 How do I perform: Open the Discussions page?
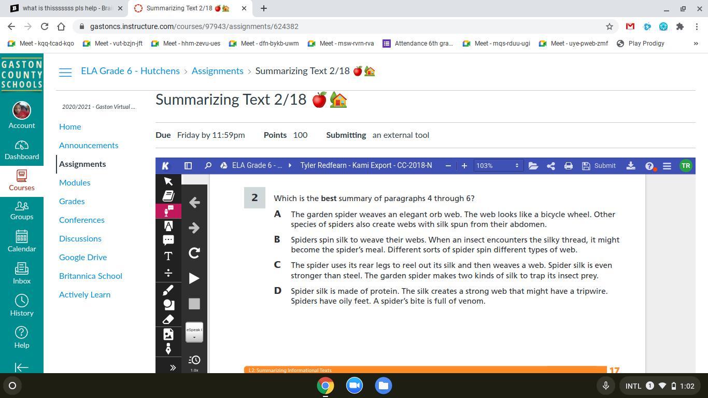click(x=80, y=238)
